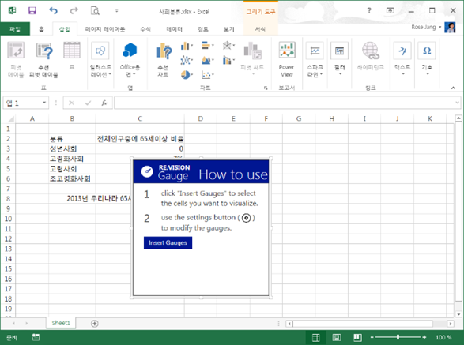Click the Save icon in quick access toolbar

tap(32, 11)
